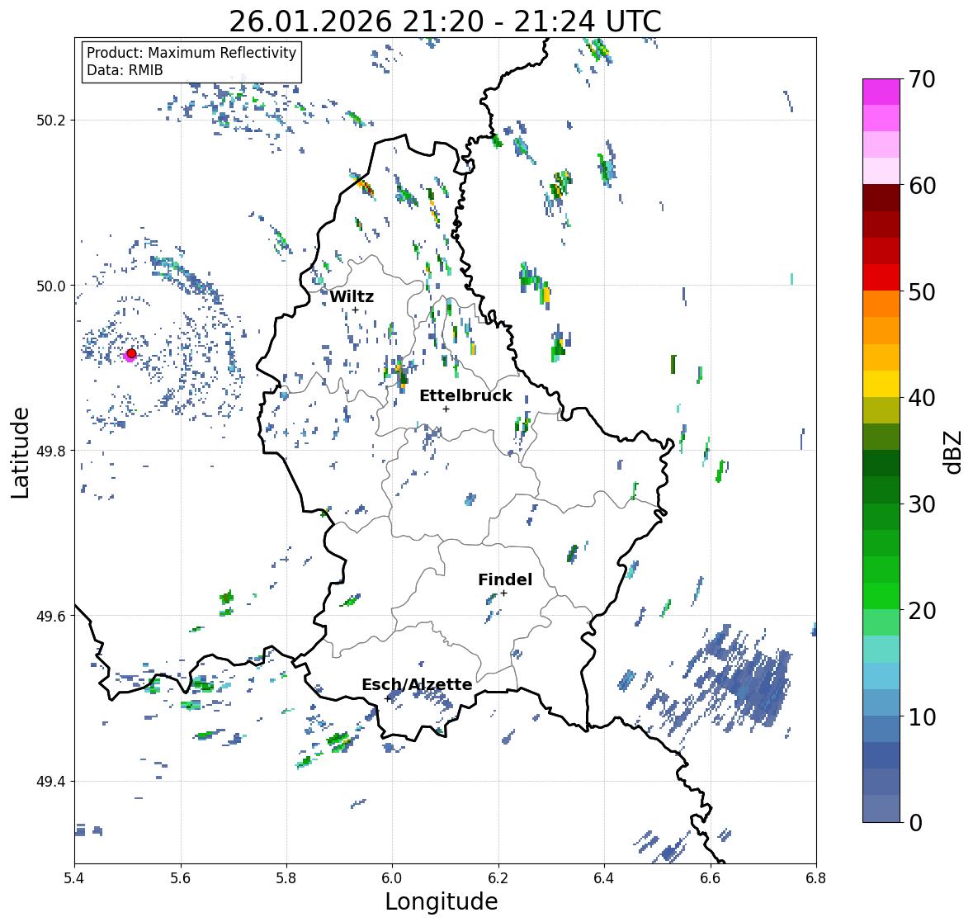Image resolution: width=973 pixels, height=922 pixels.
Task: Click the 50 tick on the colorbar
Action: click(922, 291)
